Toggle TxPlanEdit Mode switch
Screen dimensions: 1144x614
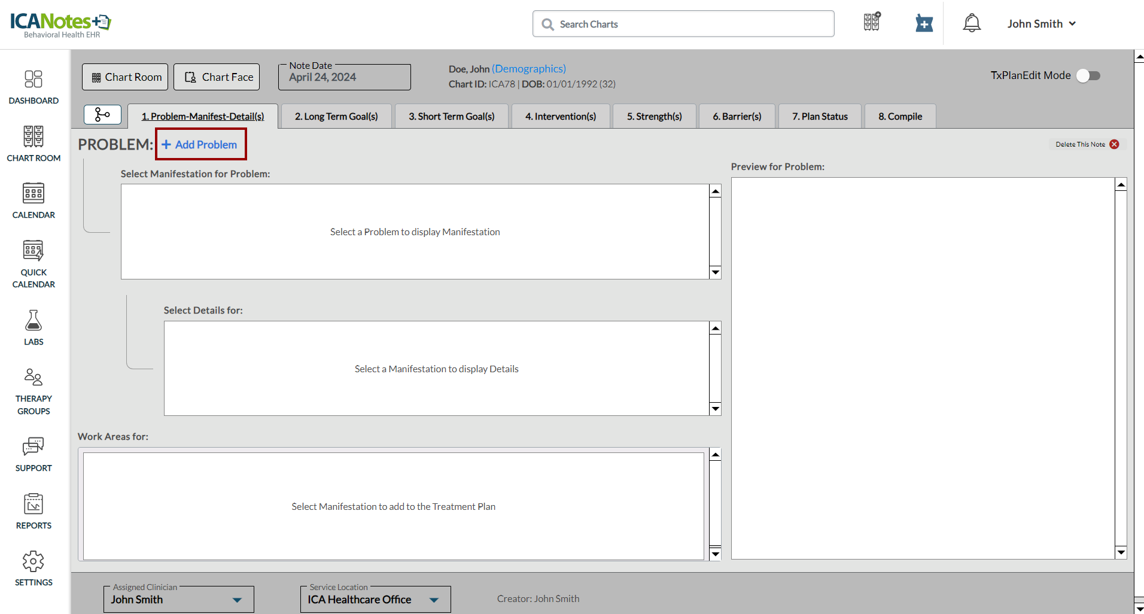tap(1088, 75)
